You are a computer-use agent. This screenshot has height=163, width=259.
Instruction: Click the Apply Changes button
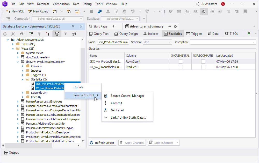point(132,143)
